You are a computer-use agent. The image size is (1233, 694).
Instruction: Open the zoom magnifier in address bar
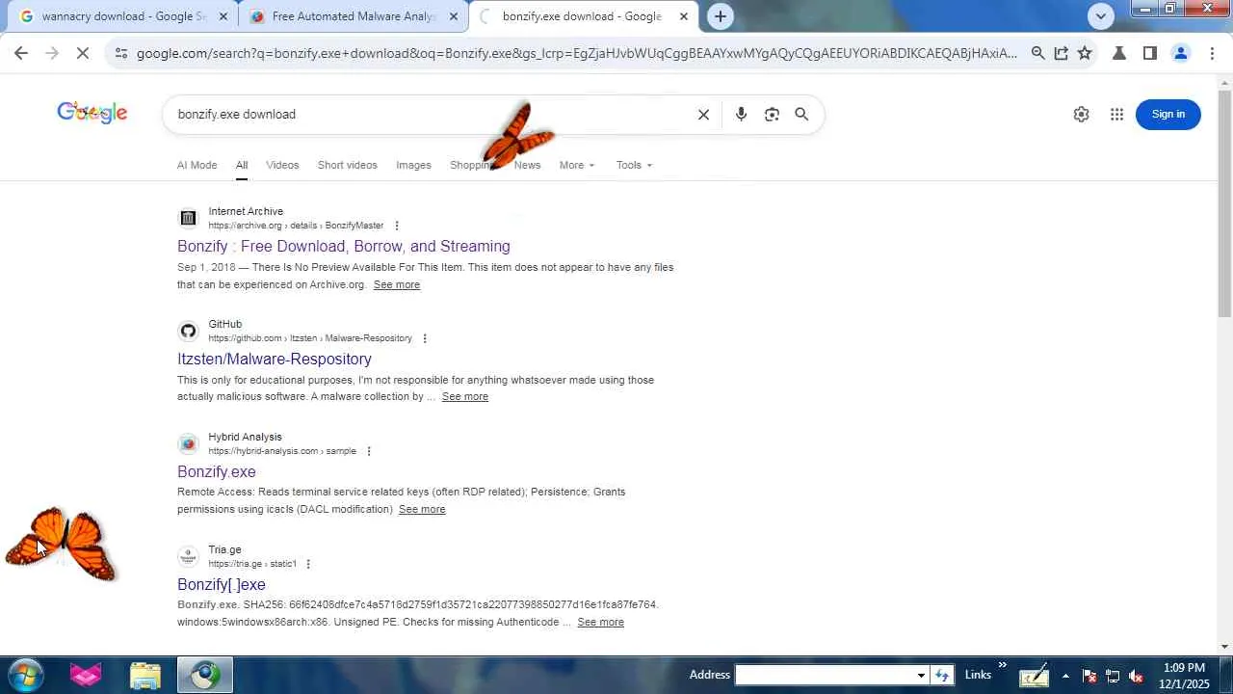pyautogui.click(x=1037, y=54)
